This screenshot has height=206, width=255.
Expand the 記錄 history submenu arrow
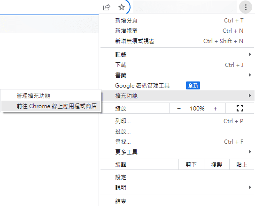pos(250,54)
